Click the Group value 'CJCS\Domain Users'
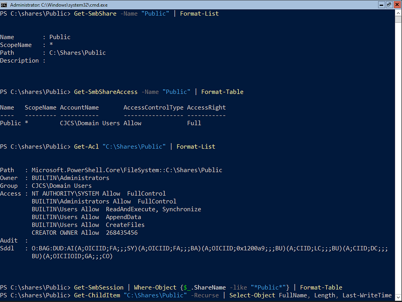402x302 pixels. 62,186
